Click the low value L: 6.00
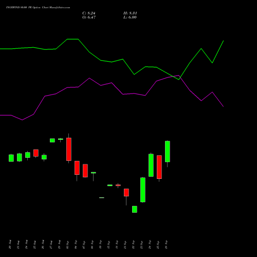The width and height of the screenshot is (257, 257). (x=130, y=17)
